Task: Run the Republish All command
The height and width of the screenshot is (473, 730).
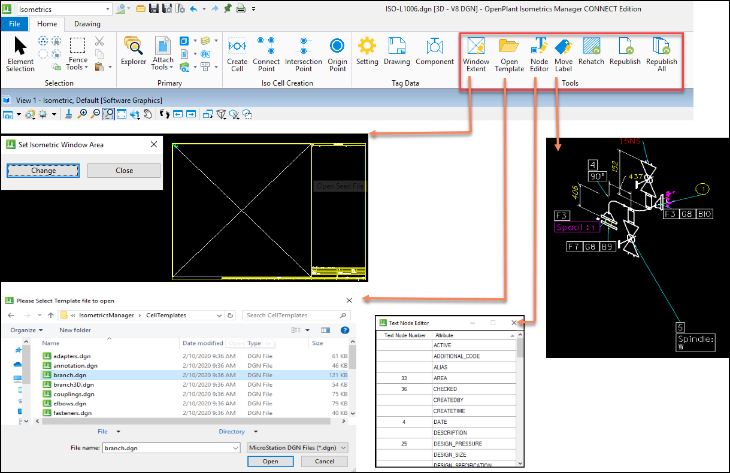Action: (661, 53)
